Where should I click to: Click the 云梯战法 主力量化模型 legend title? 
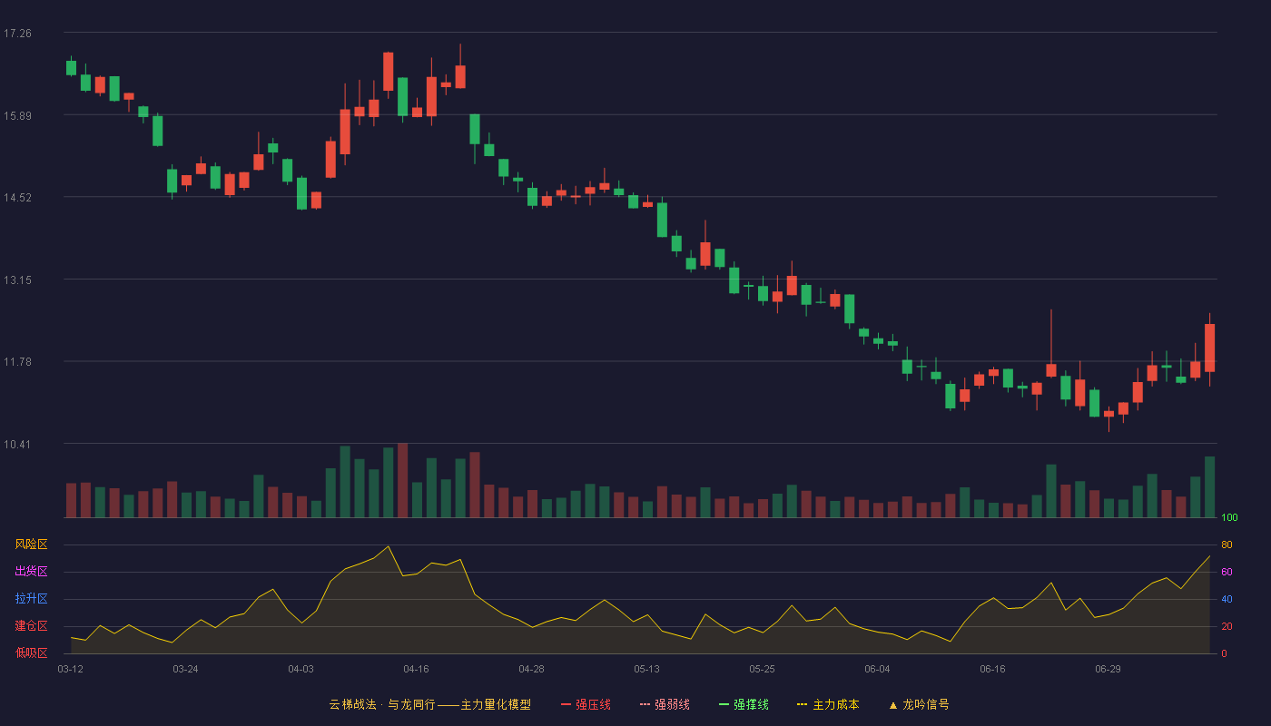[429, 704]
